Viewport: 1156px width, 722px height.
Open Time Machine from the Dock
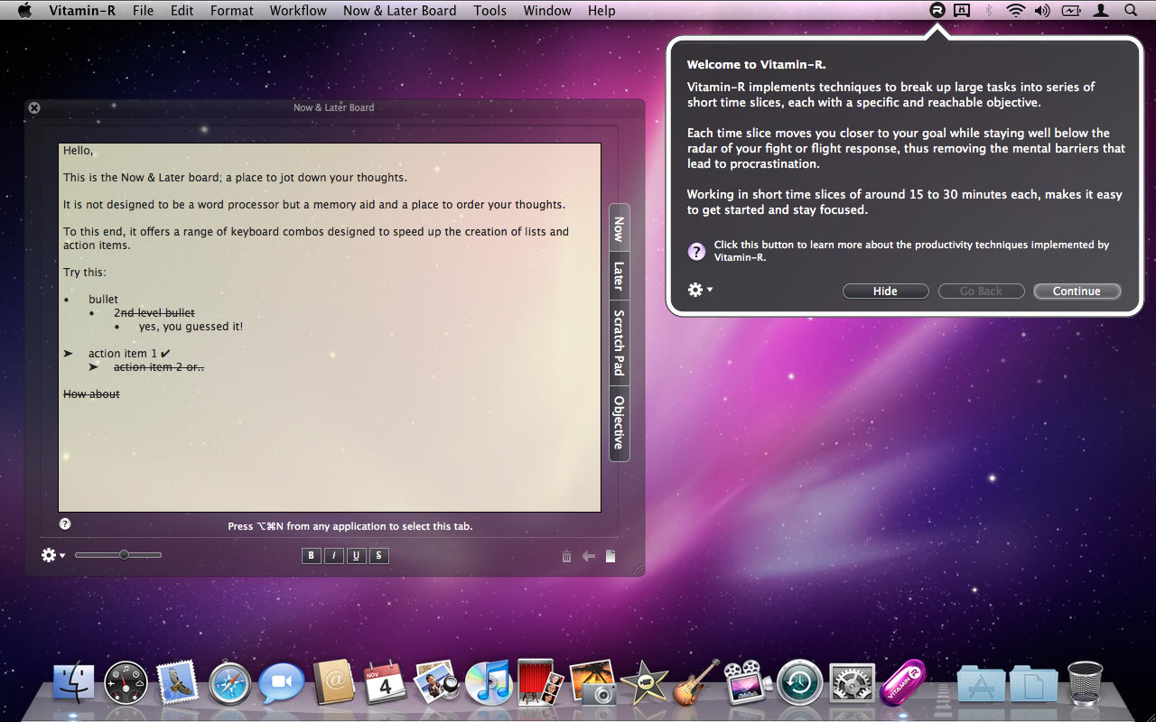point(799,683)
